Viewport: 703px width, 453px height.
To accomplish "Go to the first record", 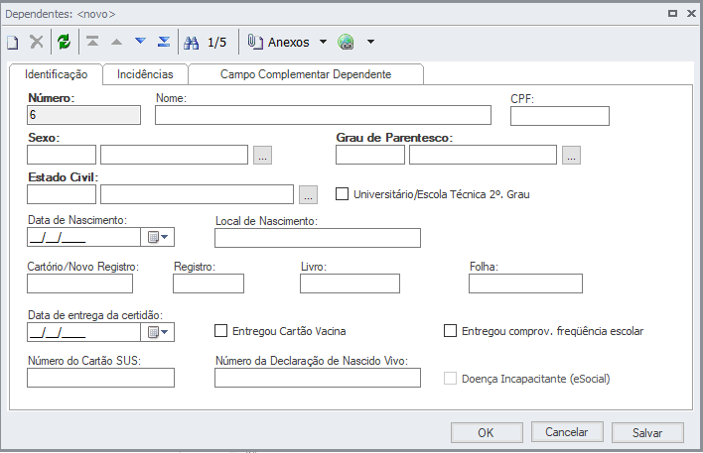I will (x=92, y=42).
